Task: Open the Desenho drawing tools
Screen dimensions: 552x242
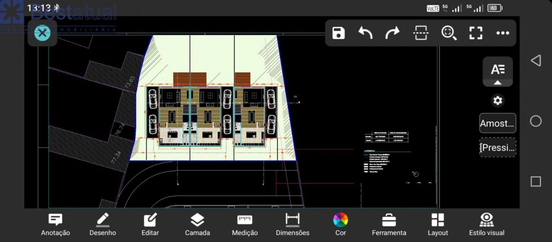Action: click(x=103, y=225)
